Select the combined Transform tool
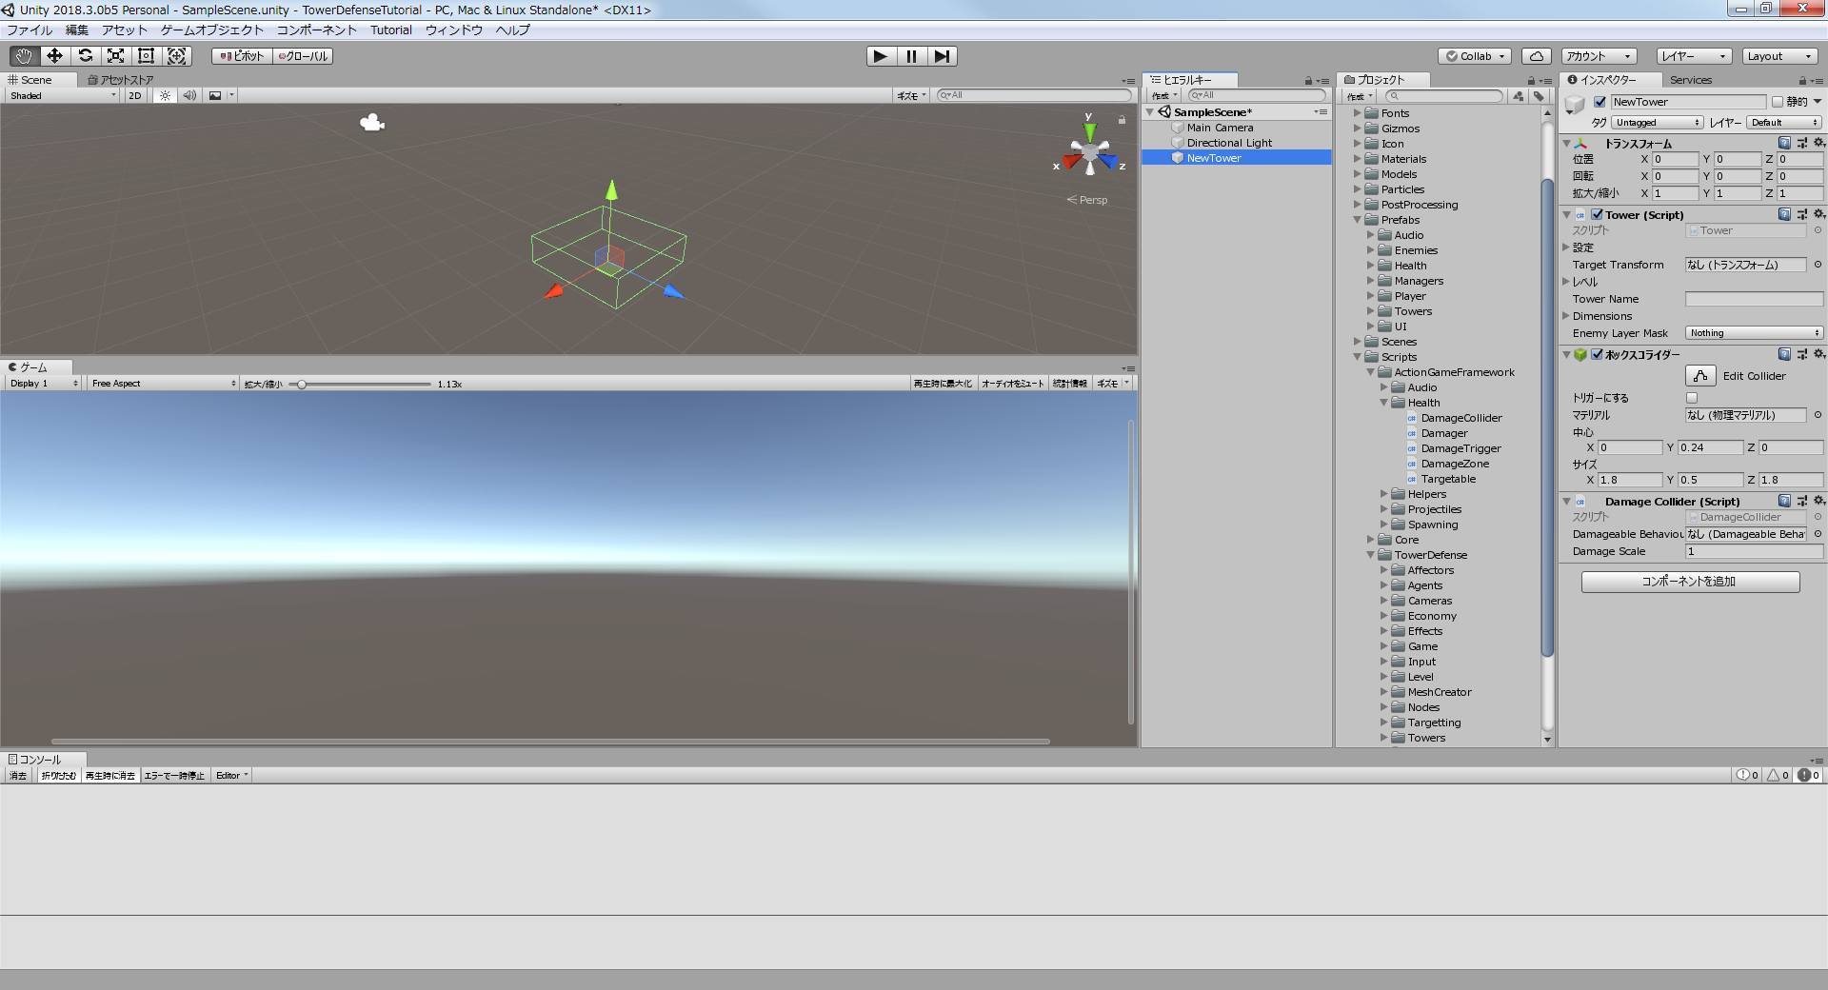The width and height of the screenshot is (1828, 990). tap(177, 56)
